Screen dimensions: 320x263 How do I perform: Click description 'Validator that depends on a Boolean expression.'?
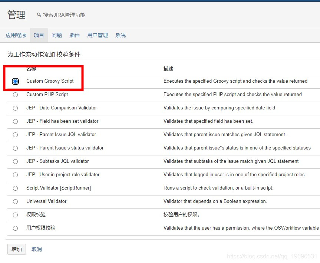(215, 201)
